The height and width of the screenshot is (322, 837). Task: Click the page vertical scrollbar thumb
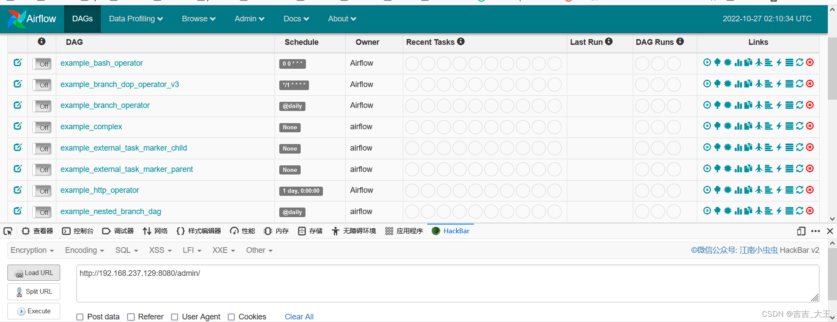click(x=832, y=69)
